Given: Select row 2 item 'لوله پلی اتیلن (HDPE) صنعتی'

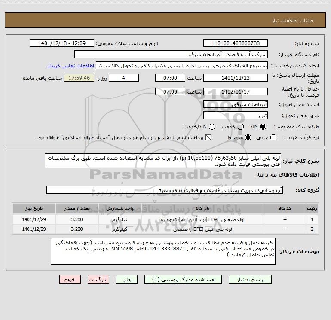Looking at the screenshot, I should point(202,229).
